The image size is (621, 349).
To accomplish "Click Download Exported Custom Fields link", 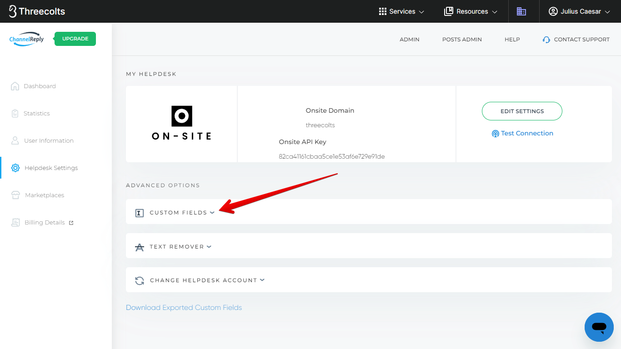I will 184,308.
